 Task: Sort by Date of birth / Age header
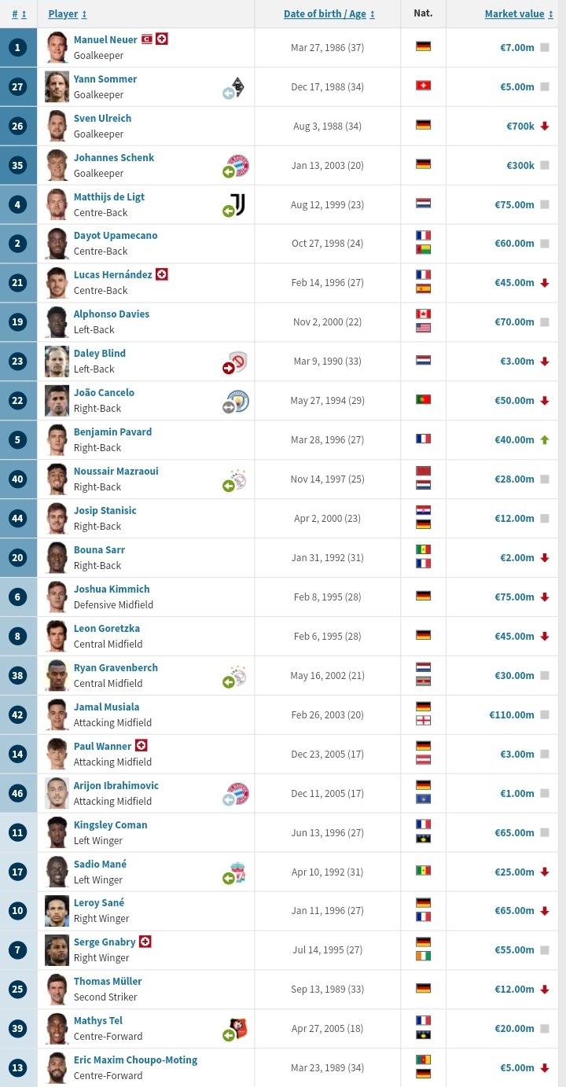tap(329, 14)
